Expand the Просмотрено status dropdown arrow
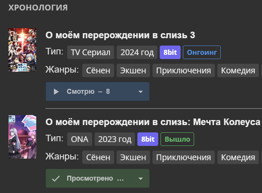Viewport: 262px width, 193px height. click(x=140, y=178)
